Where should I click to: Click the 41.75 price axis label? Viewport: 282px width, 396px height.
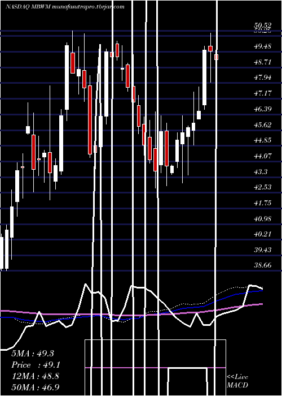pos(263,203)
